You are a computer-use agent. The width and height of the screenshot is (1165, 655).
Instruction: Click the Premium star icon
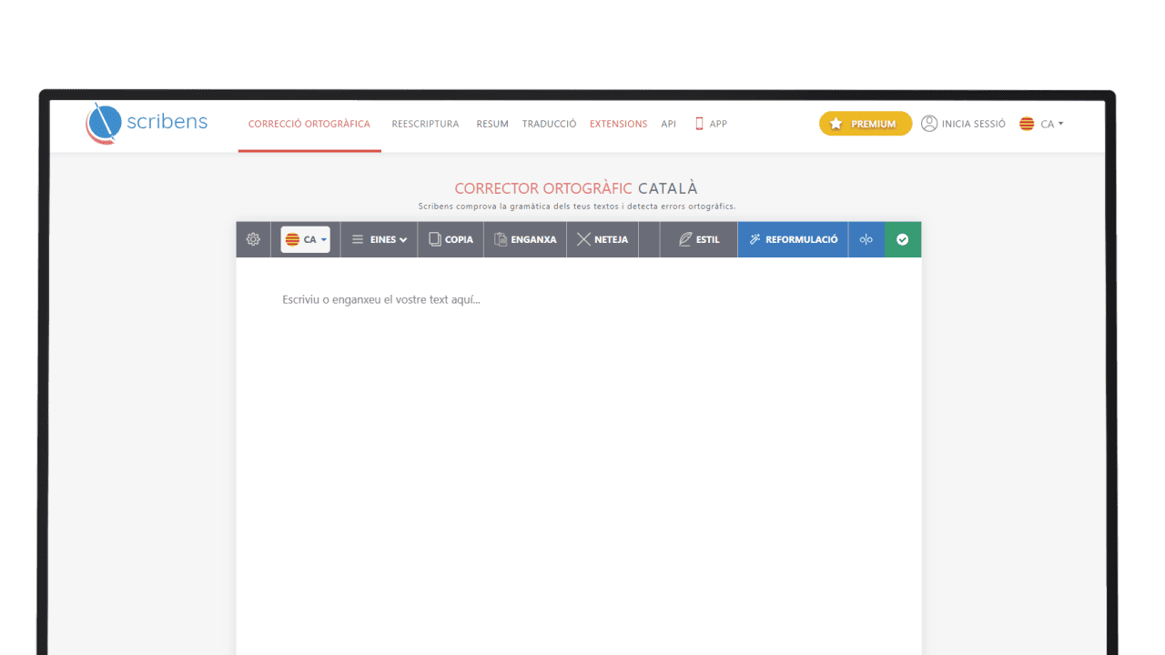pyautogui.click(x=836, y=124)
